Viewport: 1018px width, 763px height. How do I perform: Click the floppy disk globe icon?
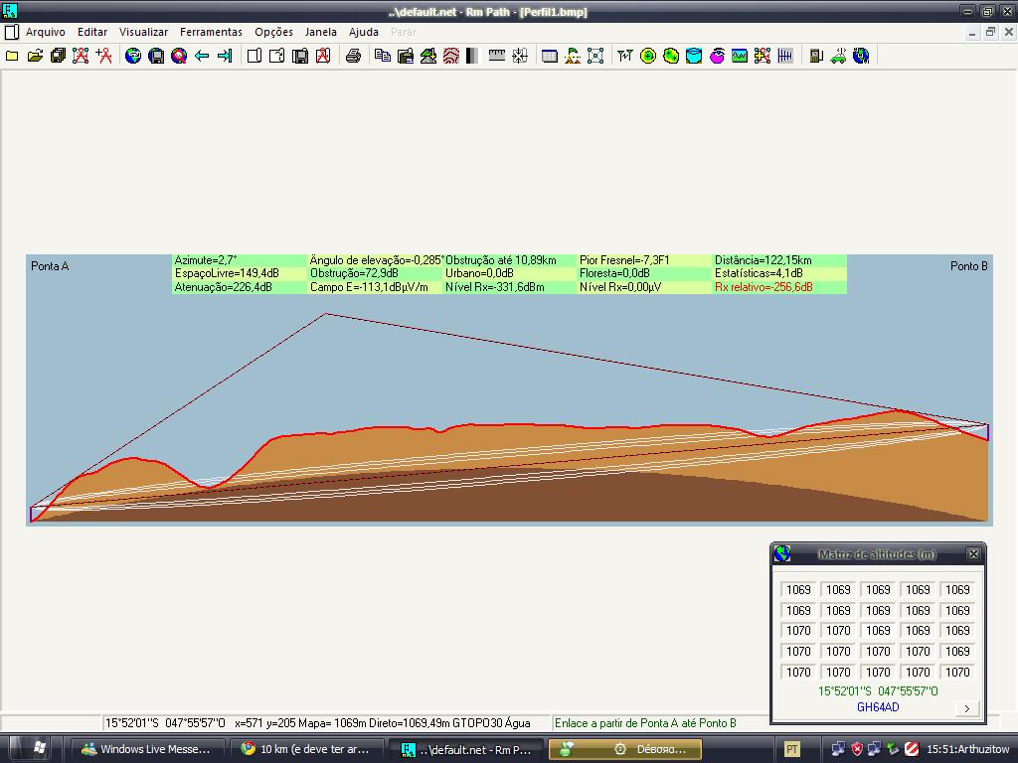(x=156, y=56)
